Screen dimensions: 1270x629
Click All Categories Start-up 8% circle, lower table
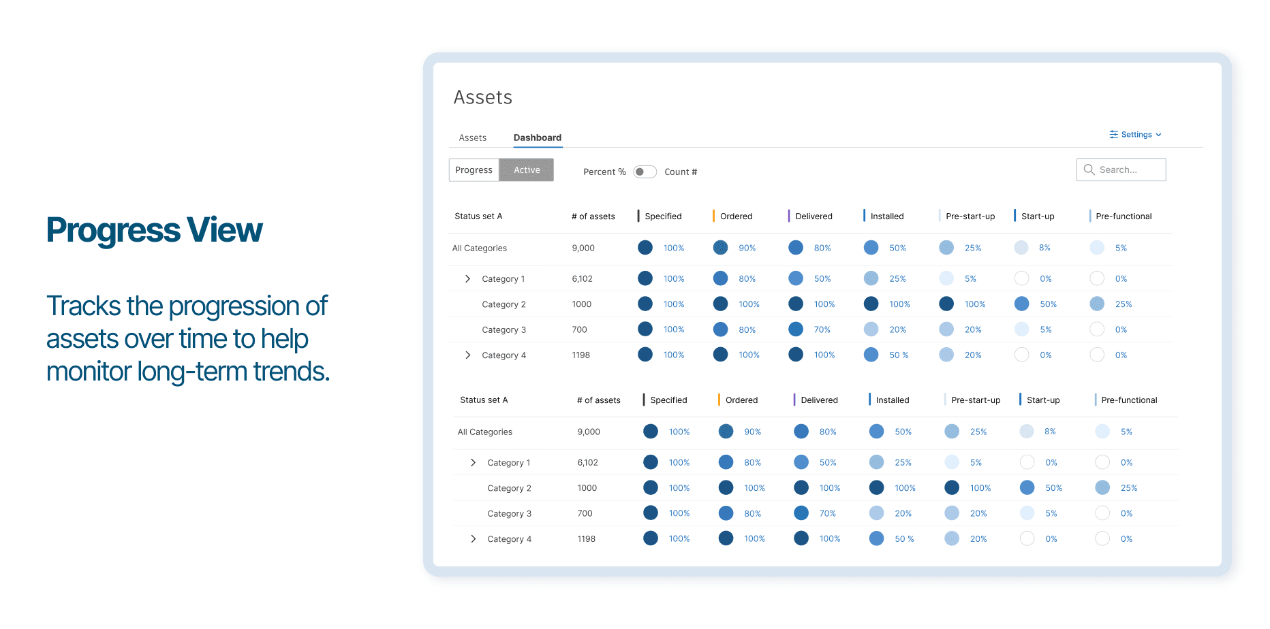click(1027, 432)
